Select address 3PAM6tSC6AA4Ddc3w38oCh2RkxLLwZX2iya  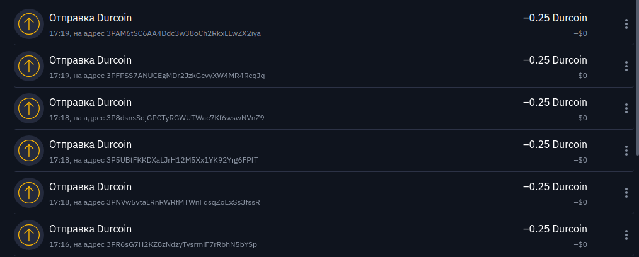[x=183, y=33]
